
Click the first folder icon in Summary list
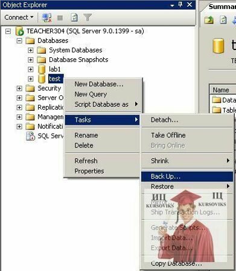click(217, 100)
